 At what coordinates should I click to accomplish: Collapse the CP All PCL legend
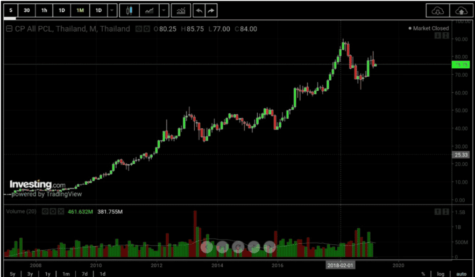coord(9,29)
